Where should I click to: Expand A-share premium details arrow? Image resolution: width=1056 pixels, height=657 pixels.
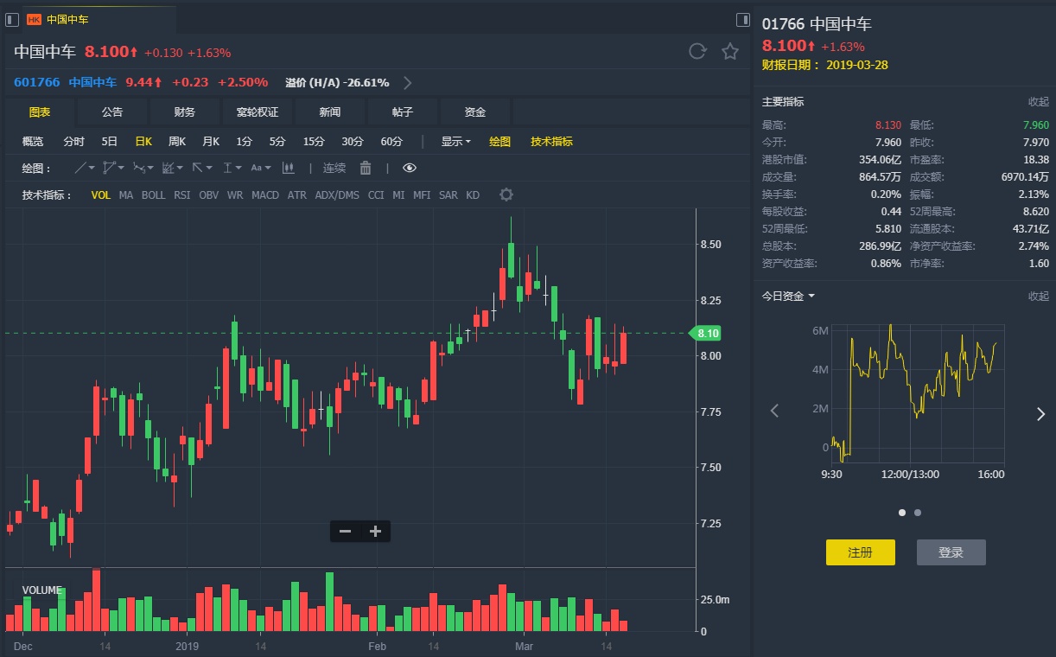[408, 83]
